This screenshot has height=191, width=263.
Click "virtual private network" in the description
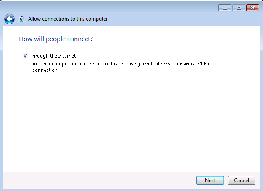pos(157,63)
